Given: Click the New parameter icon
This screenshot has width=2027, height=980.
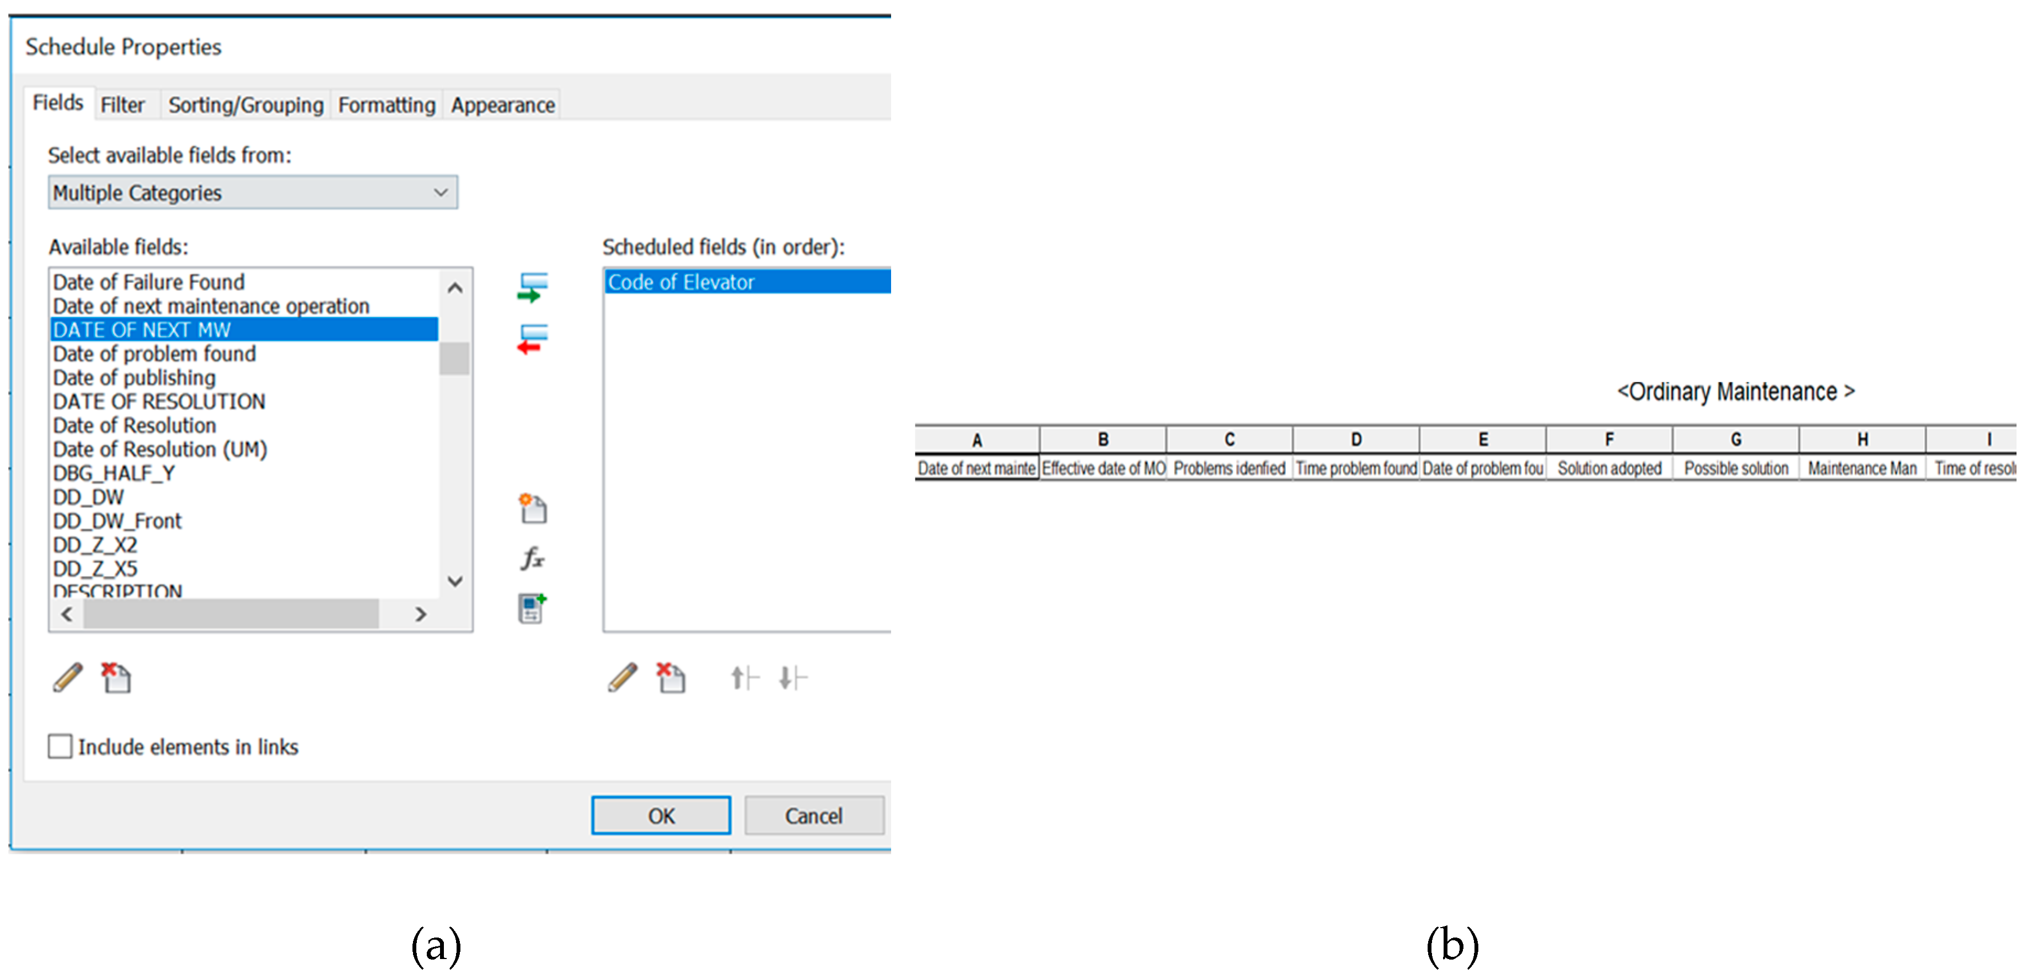Looking at the screenshot, I should tap(533, 508).
